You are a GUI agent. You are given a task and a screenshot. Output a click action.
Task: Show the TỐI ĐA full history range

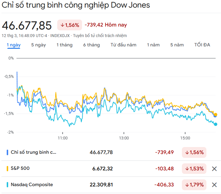(x=202, y=45)
